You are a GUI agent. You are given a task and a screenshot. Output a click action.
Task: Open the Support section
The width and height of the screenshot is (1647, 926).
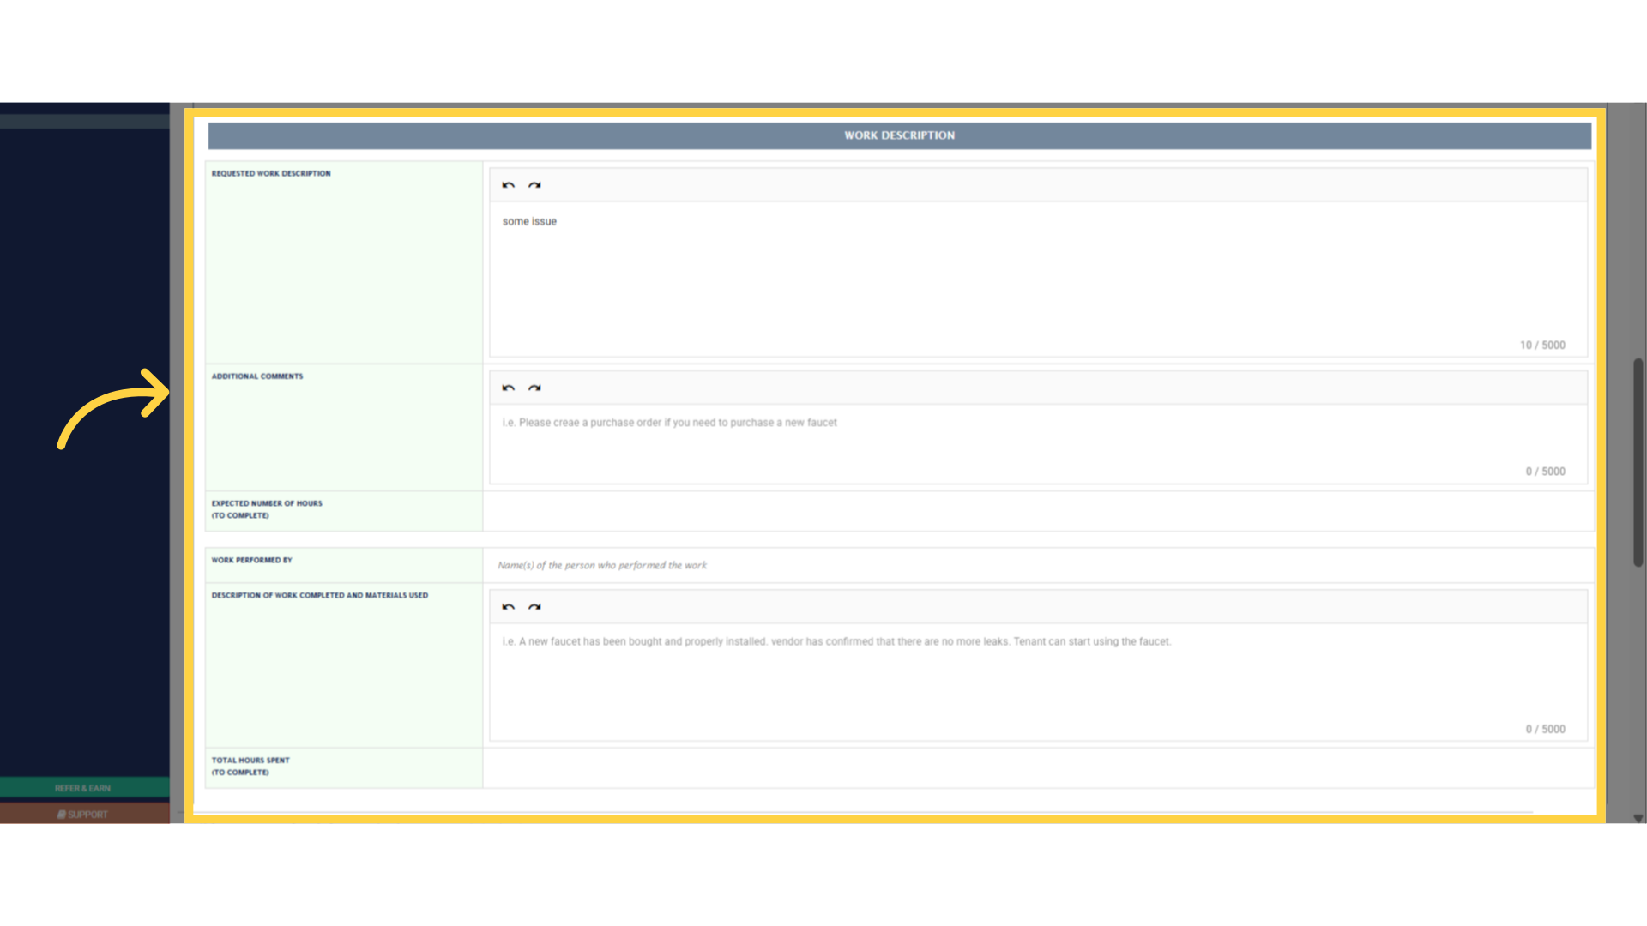coord(86,814)
